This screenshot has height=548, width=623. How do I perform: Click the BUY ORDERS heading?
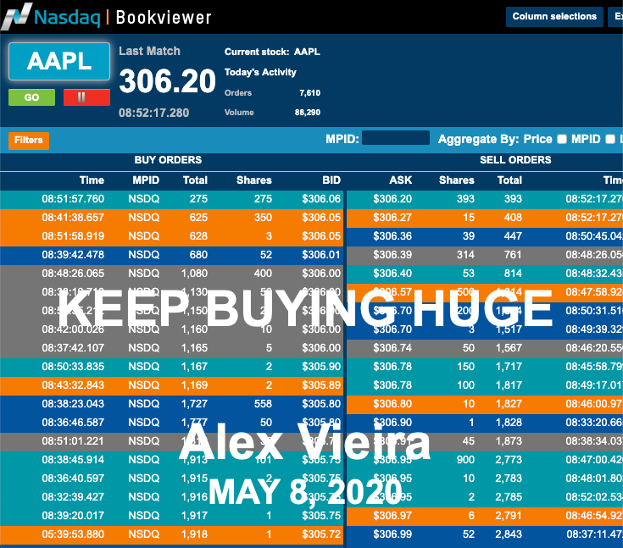pos(168,160)
